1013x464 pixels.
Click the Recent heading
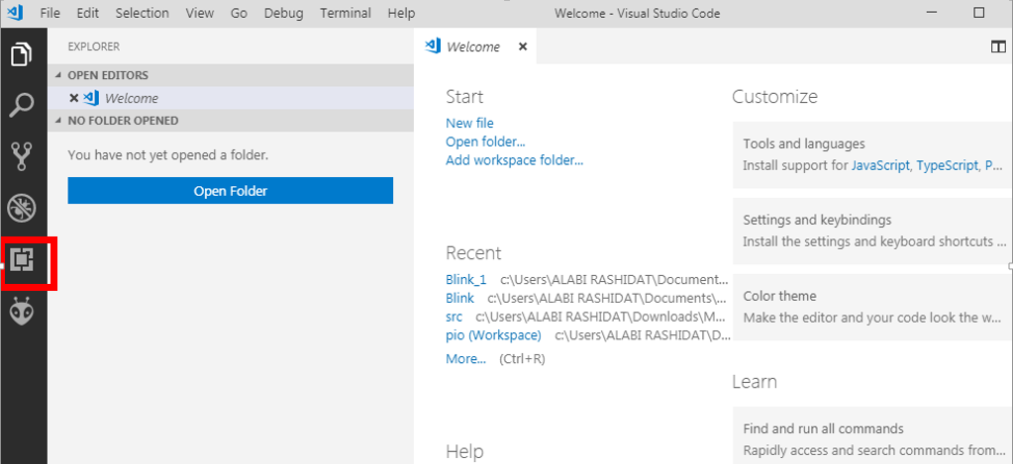point(473,252)
